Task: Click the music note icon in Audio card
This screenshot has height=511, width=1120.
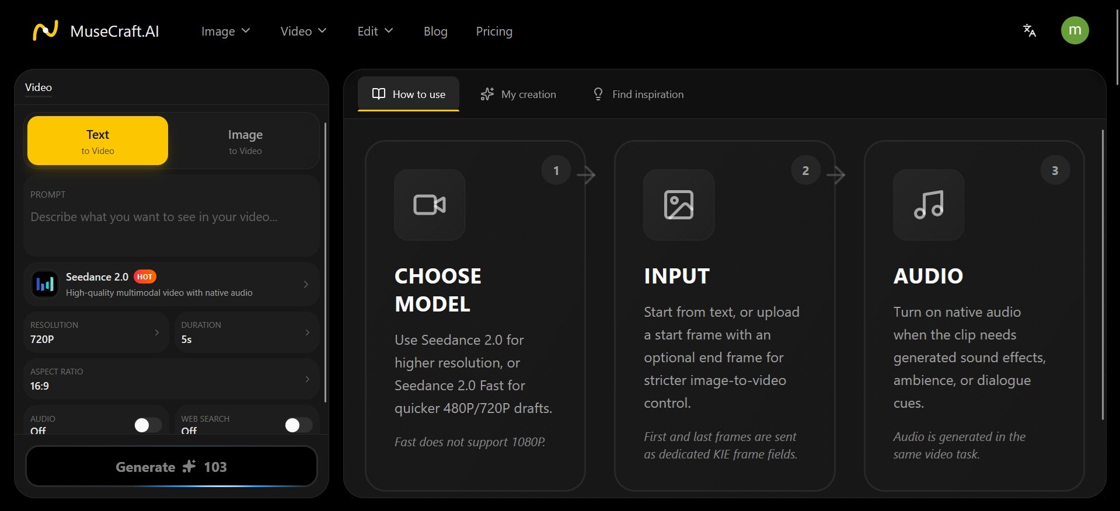Action: (x=929, y=205)
